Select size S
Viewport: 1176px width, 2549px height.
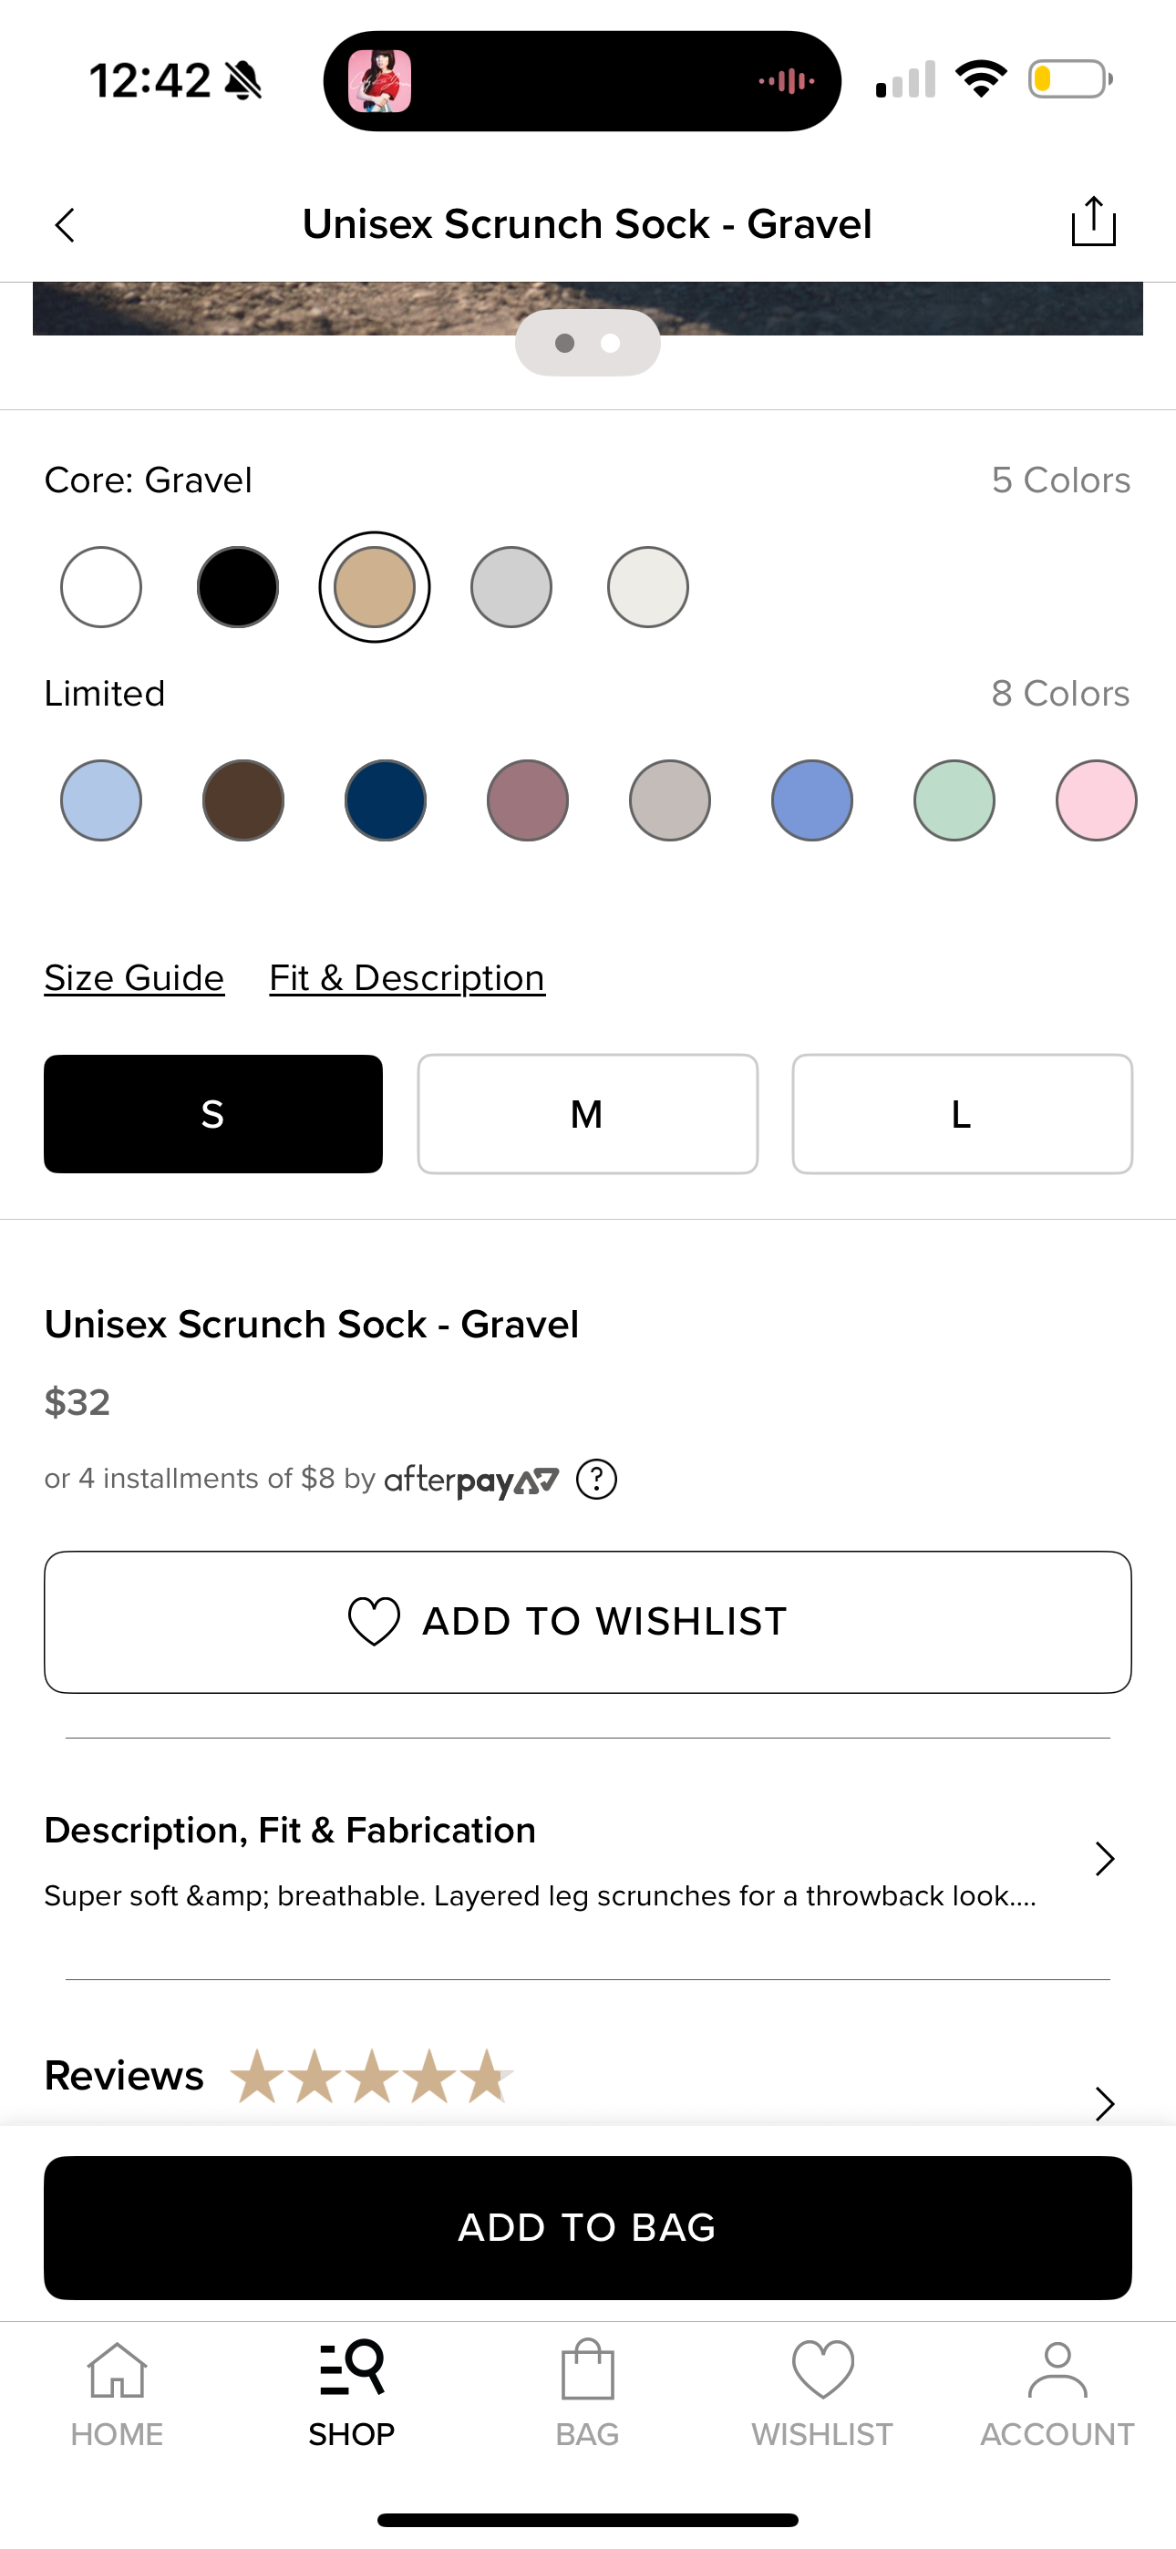pos(212,1114)
